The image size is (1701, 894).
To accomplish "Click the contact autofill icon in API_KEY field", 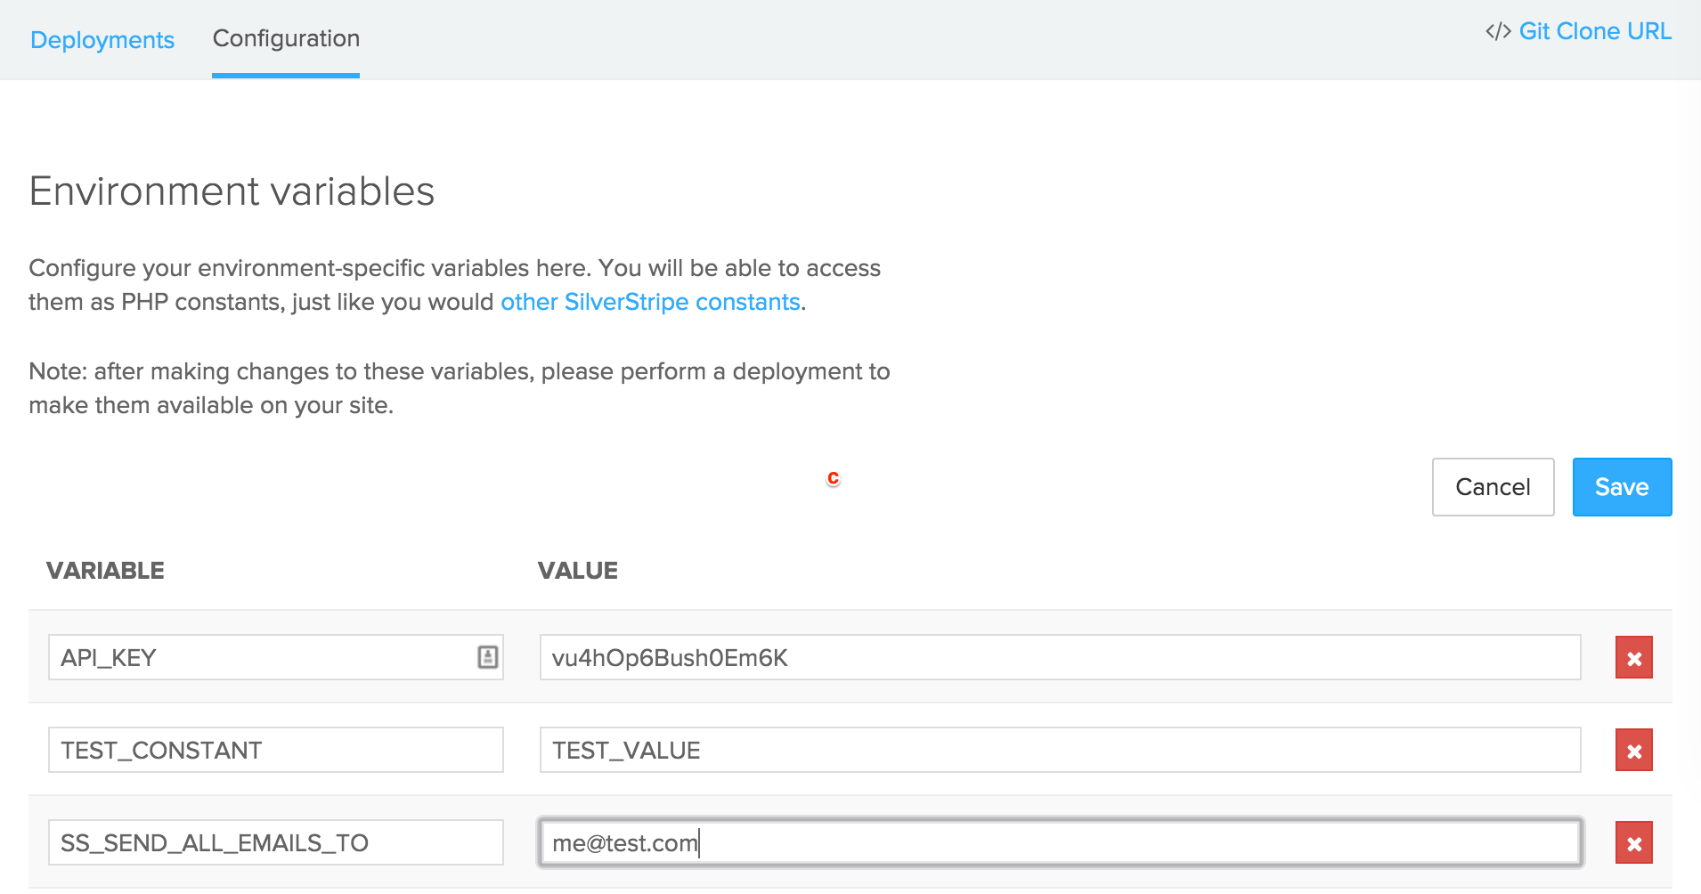I will tap(487, 657).
